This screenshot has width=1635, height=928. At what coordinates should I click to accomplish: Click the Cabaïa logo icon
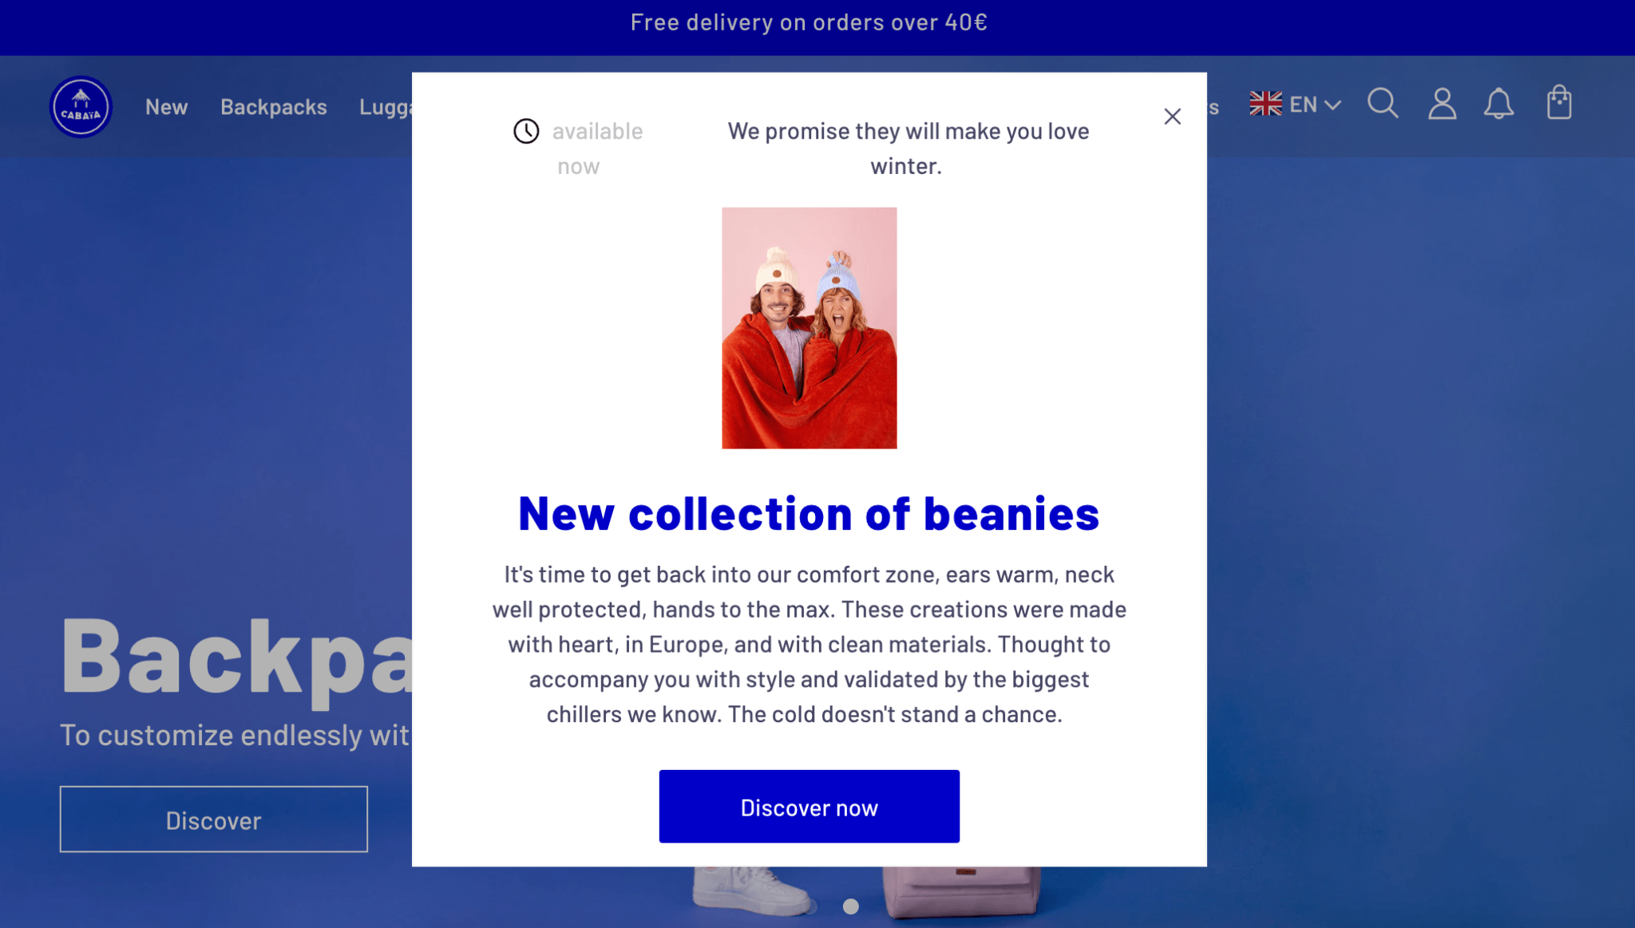(x=81, y=105)
